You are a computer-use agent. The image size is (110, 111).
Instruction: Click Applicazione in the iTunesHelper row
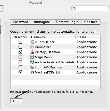[87, 42]
